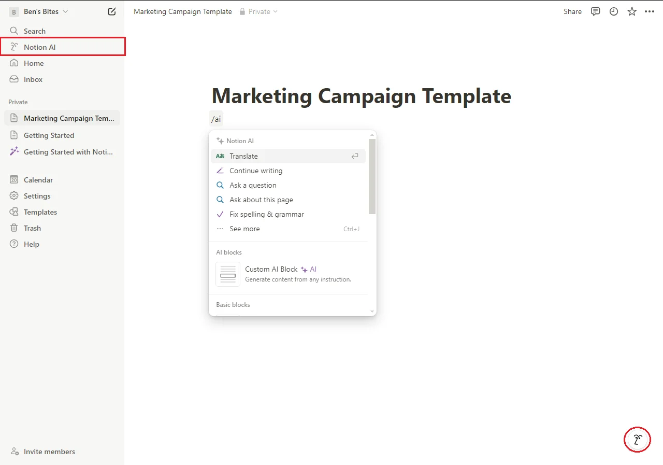The image size is (663, 465).
Task: Click See more in the AI menu
Action: 288,229
